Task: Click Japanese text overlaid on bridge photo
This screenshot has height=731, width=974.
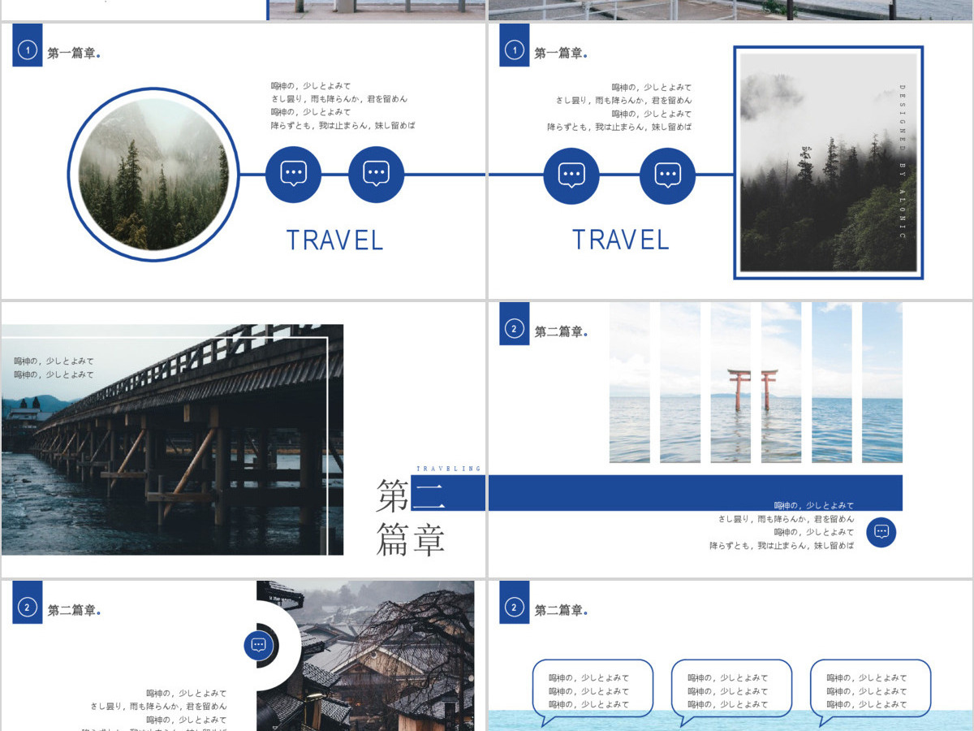Action: click(x=54, y=368)
